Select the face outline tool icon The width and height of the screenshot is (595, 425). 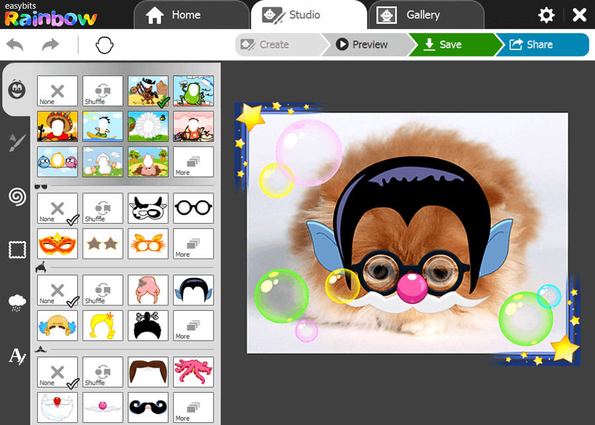[104, 45]
